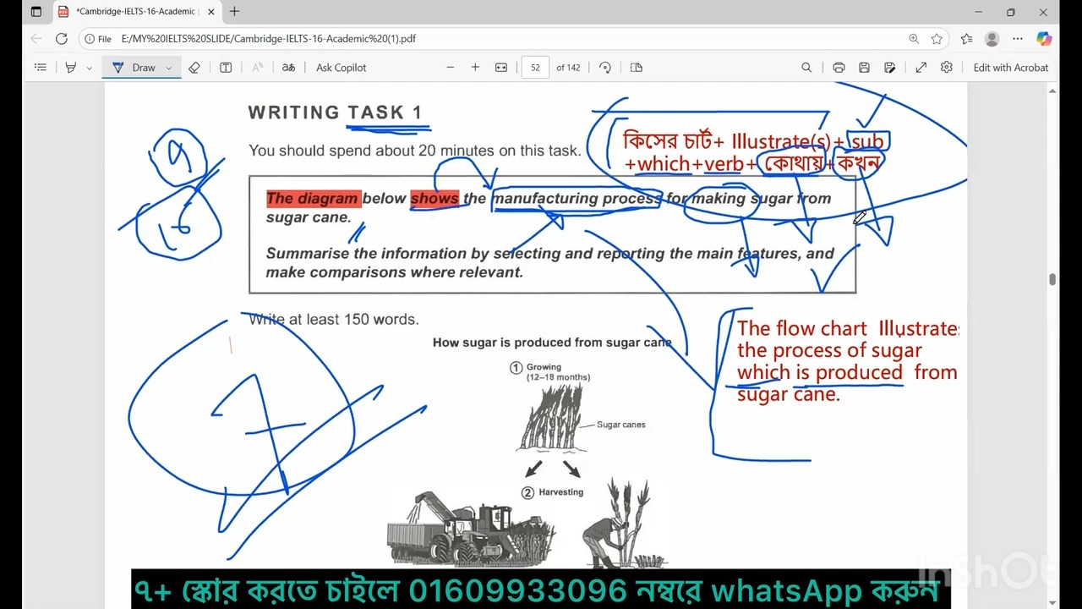
Task: Select the Cambridge-IELTS-16-Academic PDF tab
Action: [138, 12]
